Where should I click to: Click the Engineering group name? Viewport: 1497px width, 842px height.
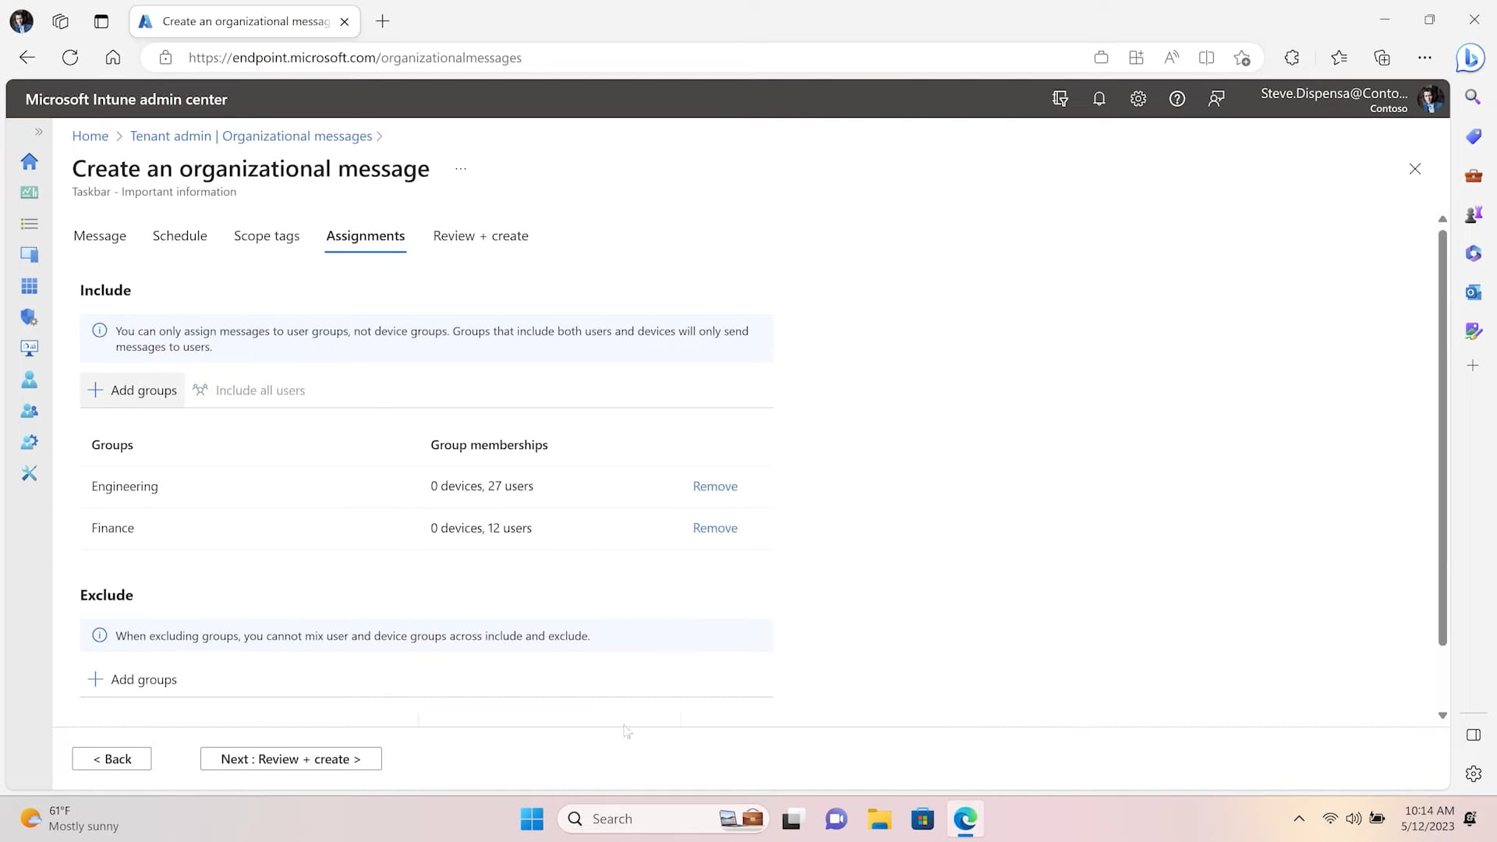tap(125, 486)
